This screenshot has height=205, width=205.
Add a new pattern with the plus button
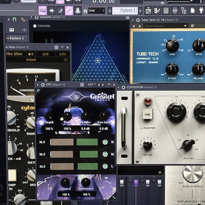click(x=140, y=11)
